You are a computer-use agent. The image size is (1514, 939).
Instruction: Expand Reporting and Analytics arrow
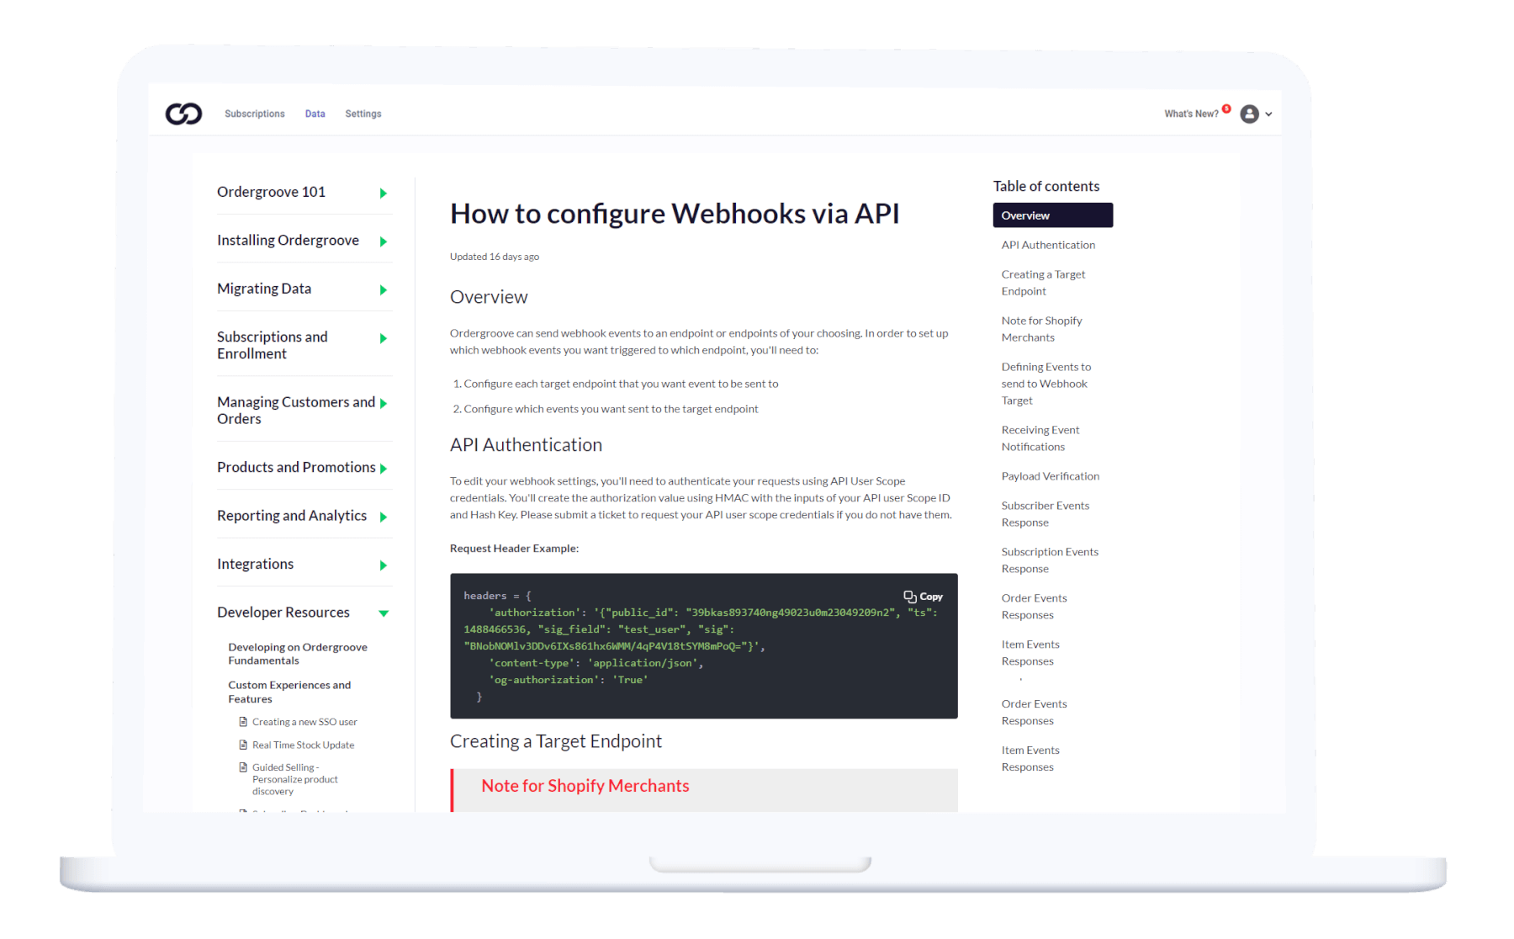384,517
